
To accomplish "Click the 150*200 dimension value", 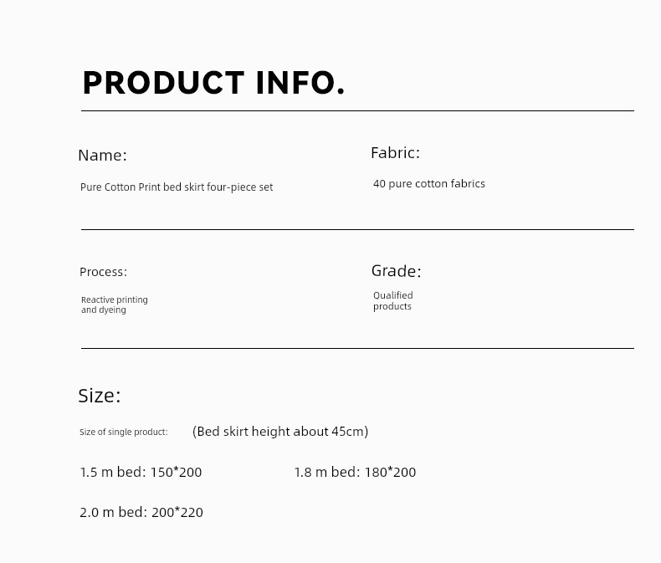I will 177,472.
